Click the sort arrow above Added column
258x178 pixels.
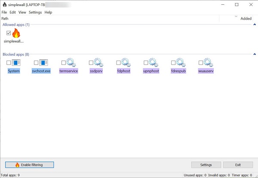pos(236,16)
